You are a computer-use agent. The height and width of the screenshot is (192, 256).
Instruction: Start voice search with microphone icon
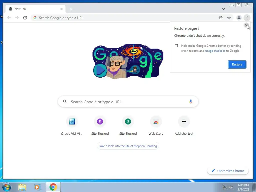(x=190, y=102)
